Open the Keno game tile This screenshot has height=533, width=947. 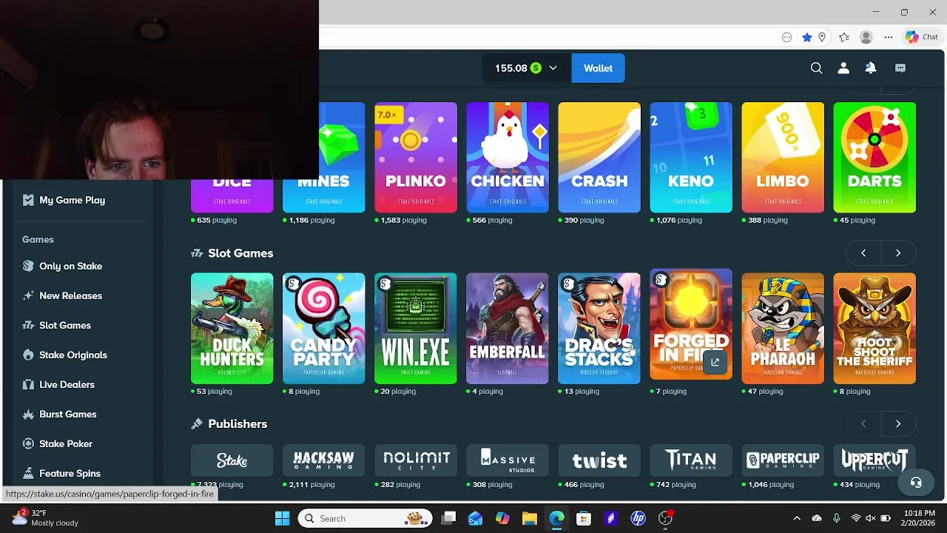(x=691, y=157)
